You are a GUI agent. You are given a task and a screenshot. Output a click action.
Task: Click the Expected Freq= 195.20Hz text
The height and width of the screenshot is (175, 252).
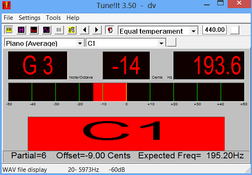point(191,156)
